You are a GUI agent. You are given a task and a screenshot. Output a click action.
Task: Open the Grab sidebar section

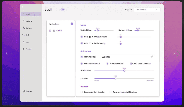tap(26, 35)
